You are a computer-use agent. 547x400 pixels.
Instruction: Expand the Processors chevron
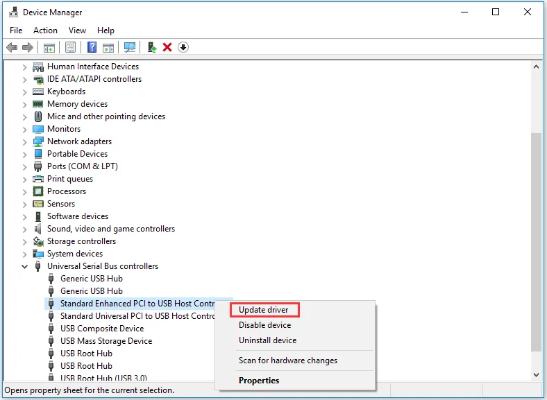[24, 191]
